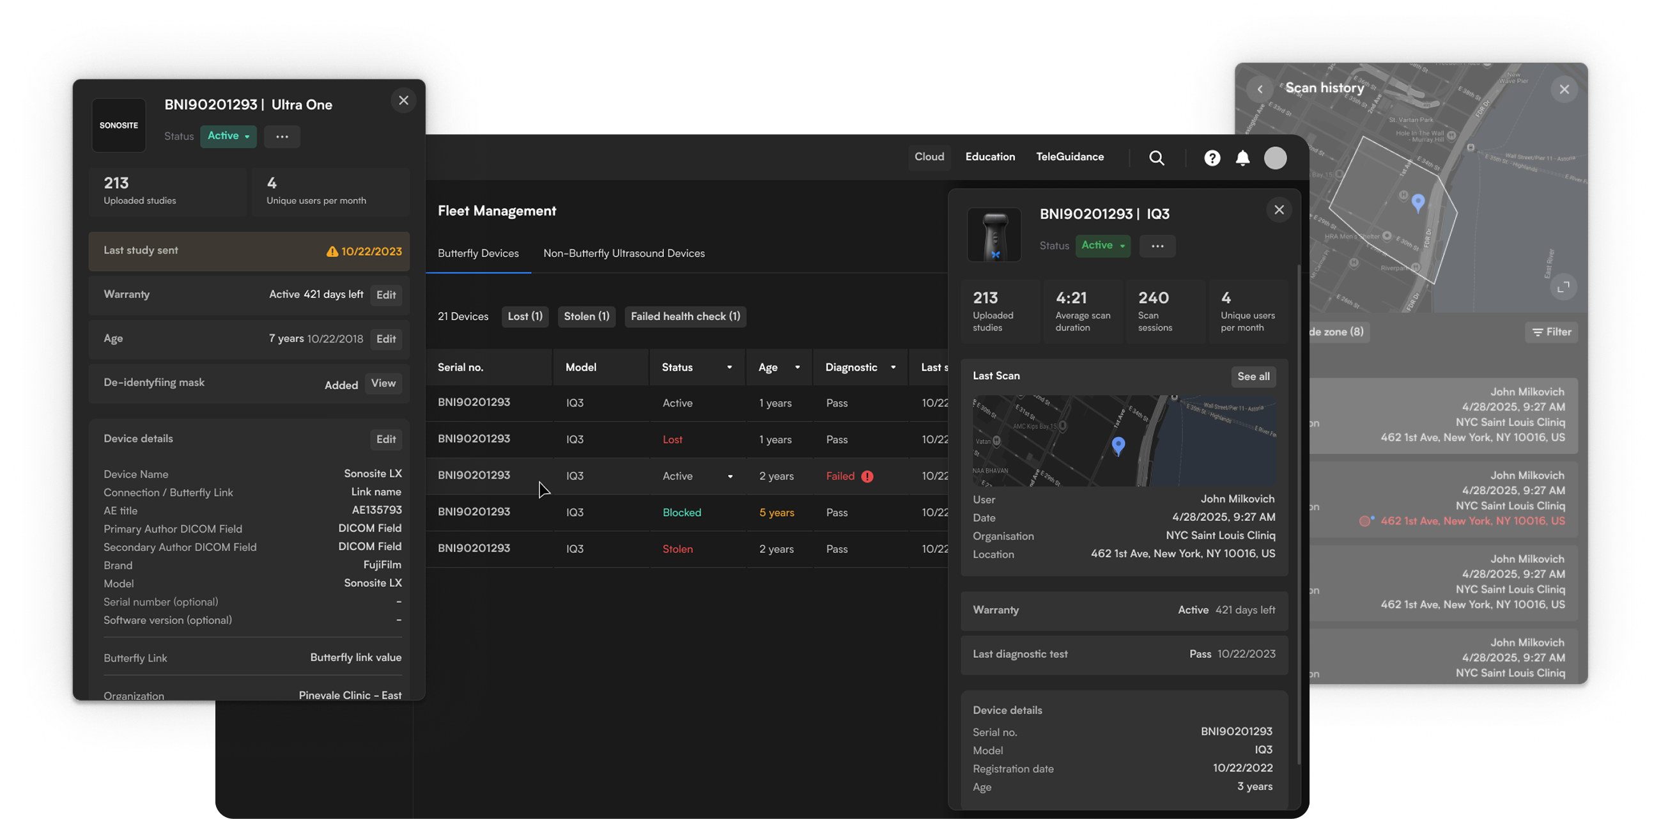Open the notifications bell icon
1661x819 pixels.
point(1242,158)
